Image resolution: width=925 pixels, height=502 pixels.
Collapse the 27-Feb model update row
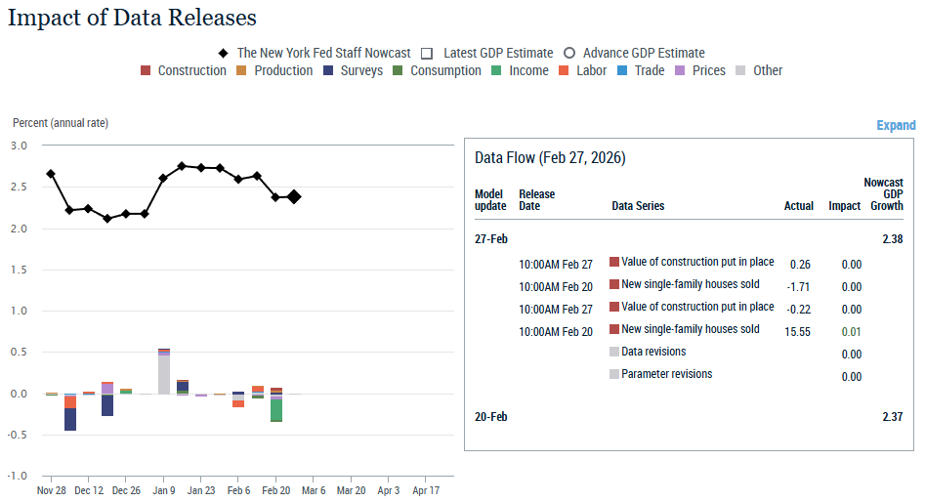point(490,238)
